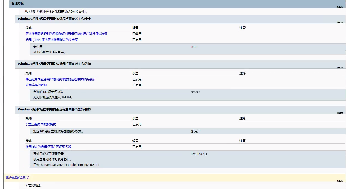
Task: Collapse the 用户配置(已启用) section header
Action: (18, 178)
